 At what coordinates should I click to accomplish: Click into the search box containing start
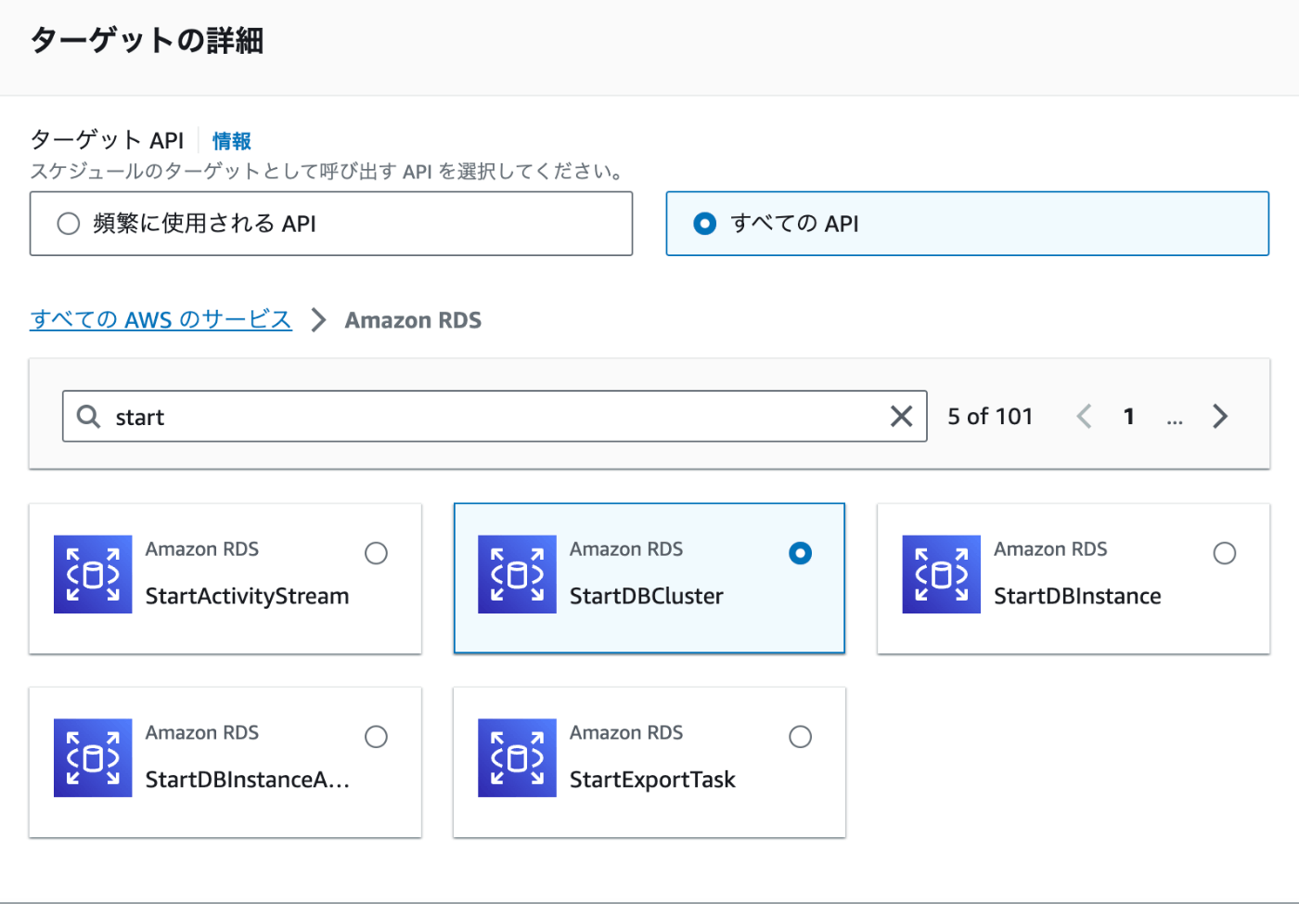point(495,417)
